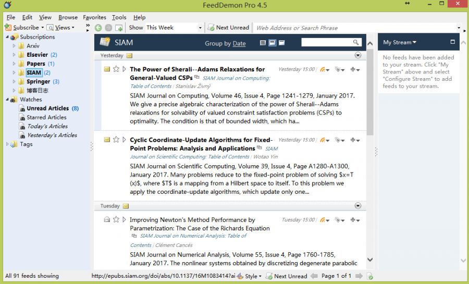
Task: Open the File menu
Action: pos(11,17)
